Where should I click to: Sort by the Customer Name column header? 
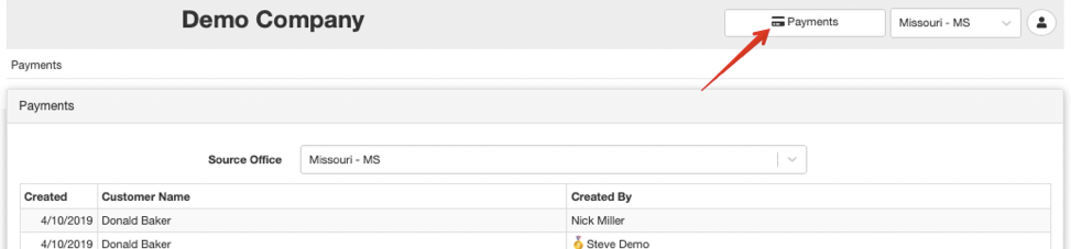point(146,196)
